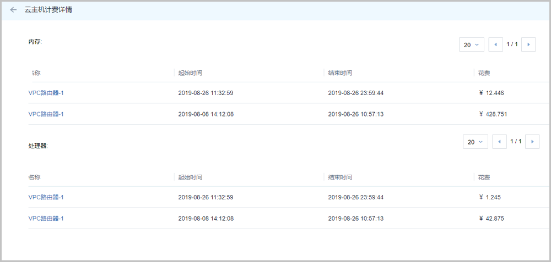The image size is (551, 262).
Task: Click 结束时间 column header in 内存 table
Action: coord(340,73)
